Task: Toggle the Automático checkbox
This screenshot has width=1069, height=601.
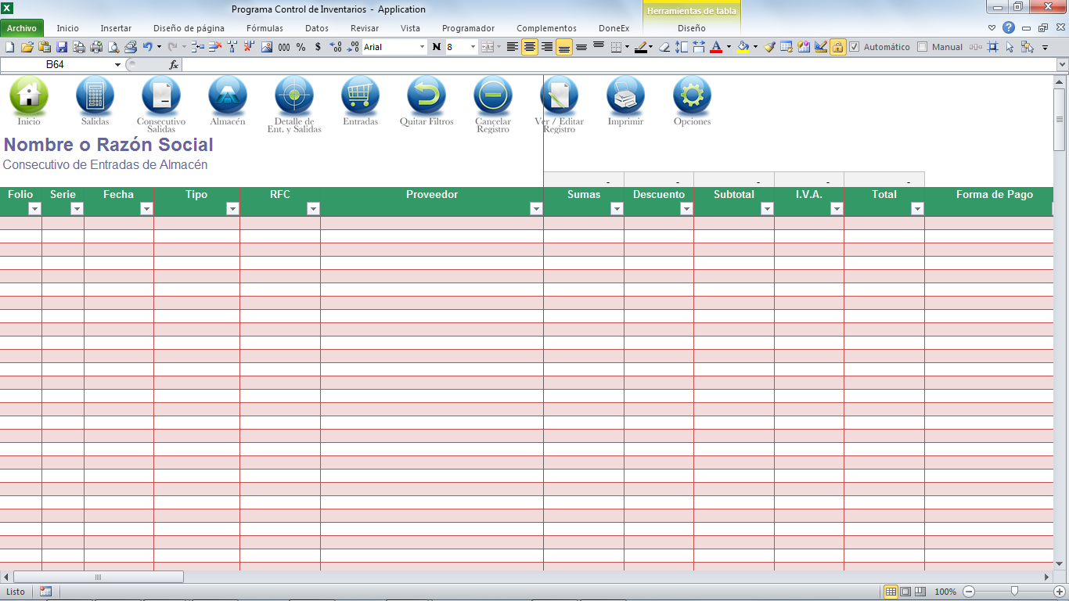Action: coord(855,47)
